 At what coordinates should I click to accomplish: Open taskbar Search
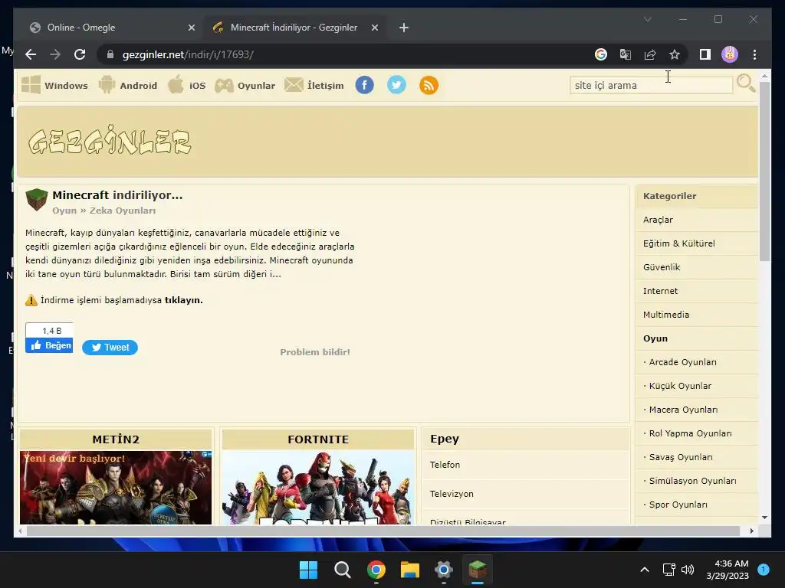[x=343, y=570]
